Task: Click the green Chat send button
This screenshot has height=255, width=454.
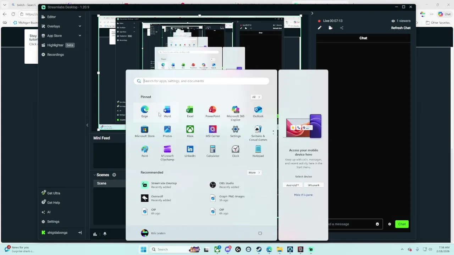Action: click(x=402, y=224)
